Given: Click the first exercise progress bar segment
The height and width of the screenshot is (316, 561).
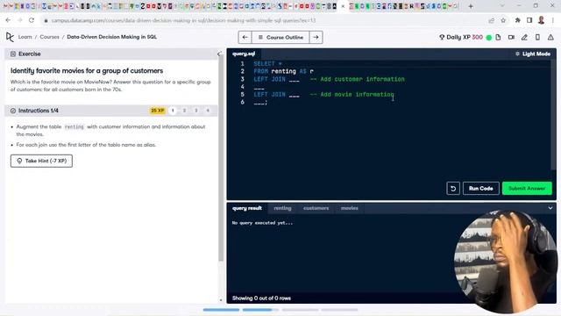Looking at the screenshot, I should [x=221, y=310].
